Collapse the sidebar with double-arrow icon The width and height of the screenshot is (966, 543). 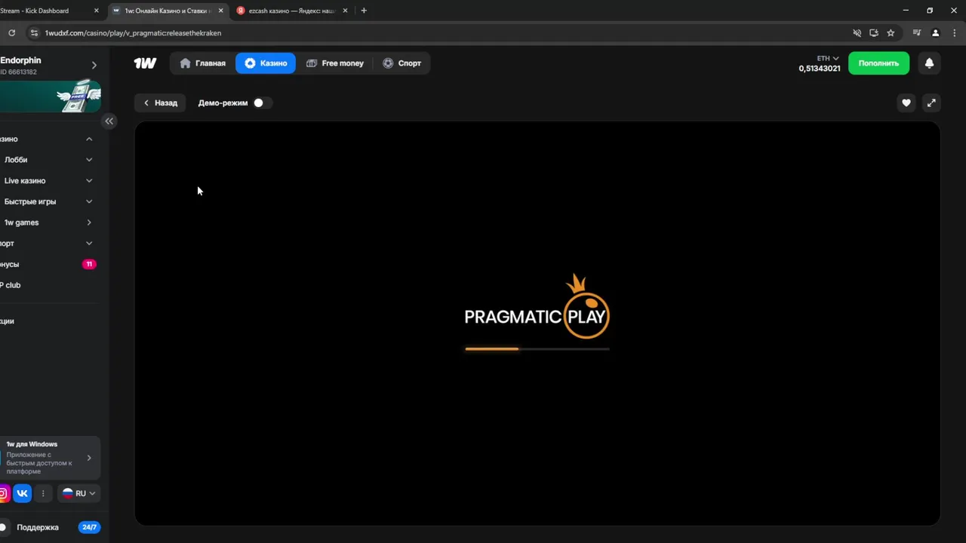click(109, 121)
